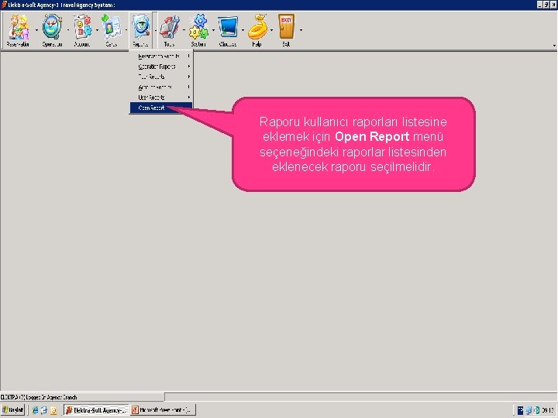Expand the dropdown arrow beside Tools
558x418 pixels.
184,30
